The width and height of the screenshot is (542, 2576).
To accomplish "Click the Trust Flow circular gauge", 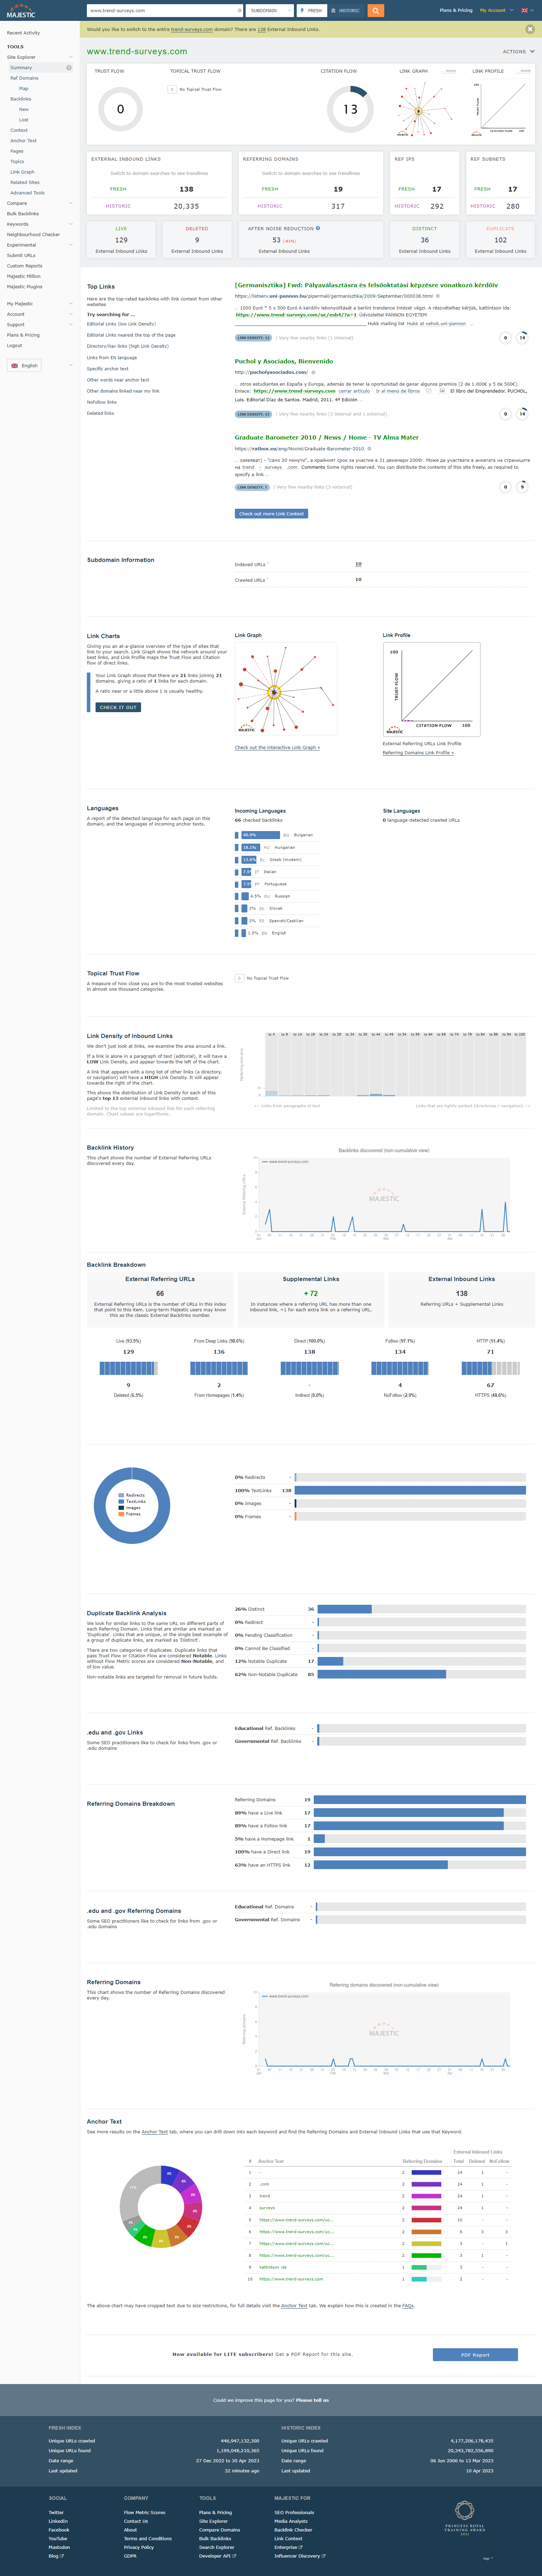I will click(120, 109).
